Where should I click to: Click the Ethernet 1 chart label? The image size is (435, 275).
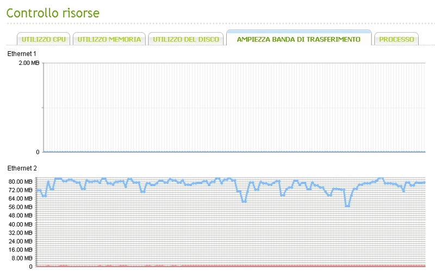pyautogui.click(x=22, y=54)
